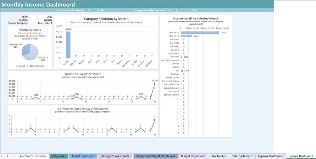The image size is (316, 159).
Task: Open the Expense Dashboard sheet tab
Action: [271, 156]
